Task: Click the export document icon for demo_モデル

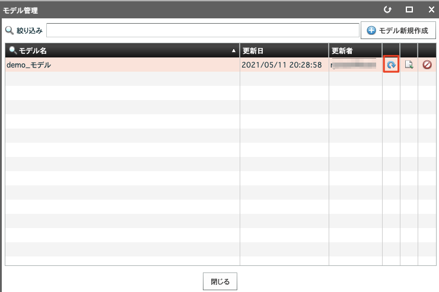Action: pos(409,65)
